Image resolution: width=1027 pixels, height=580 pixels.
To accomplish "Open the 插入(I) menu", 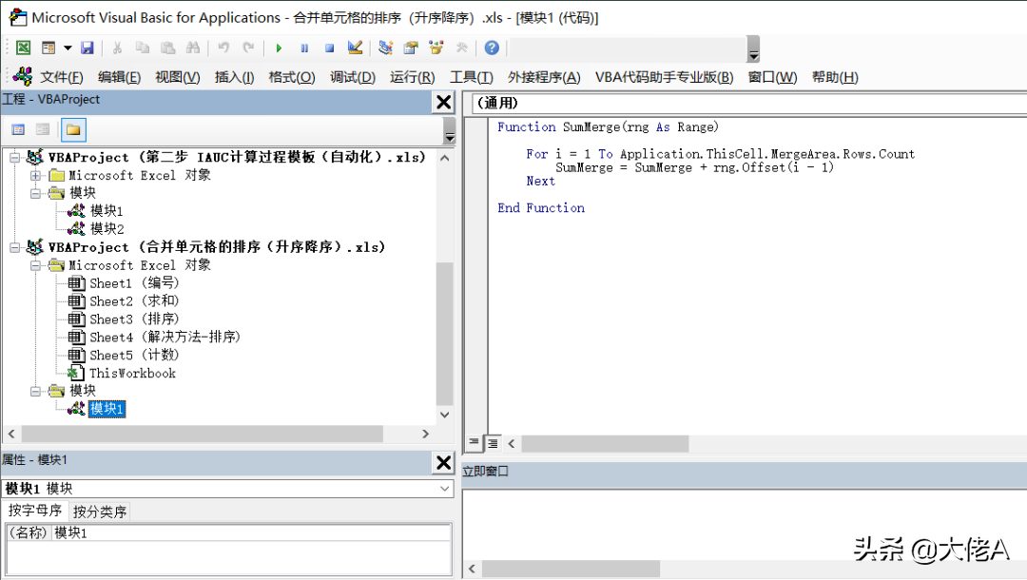I will [235, 77].
